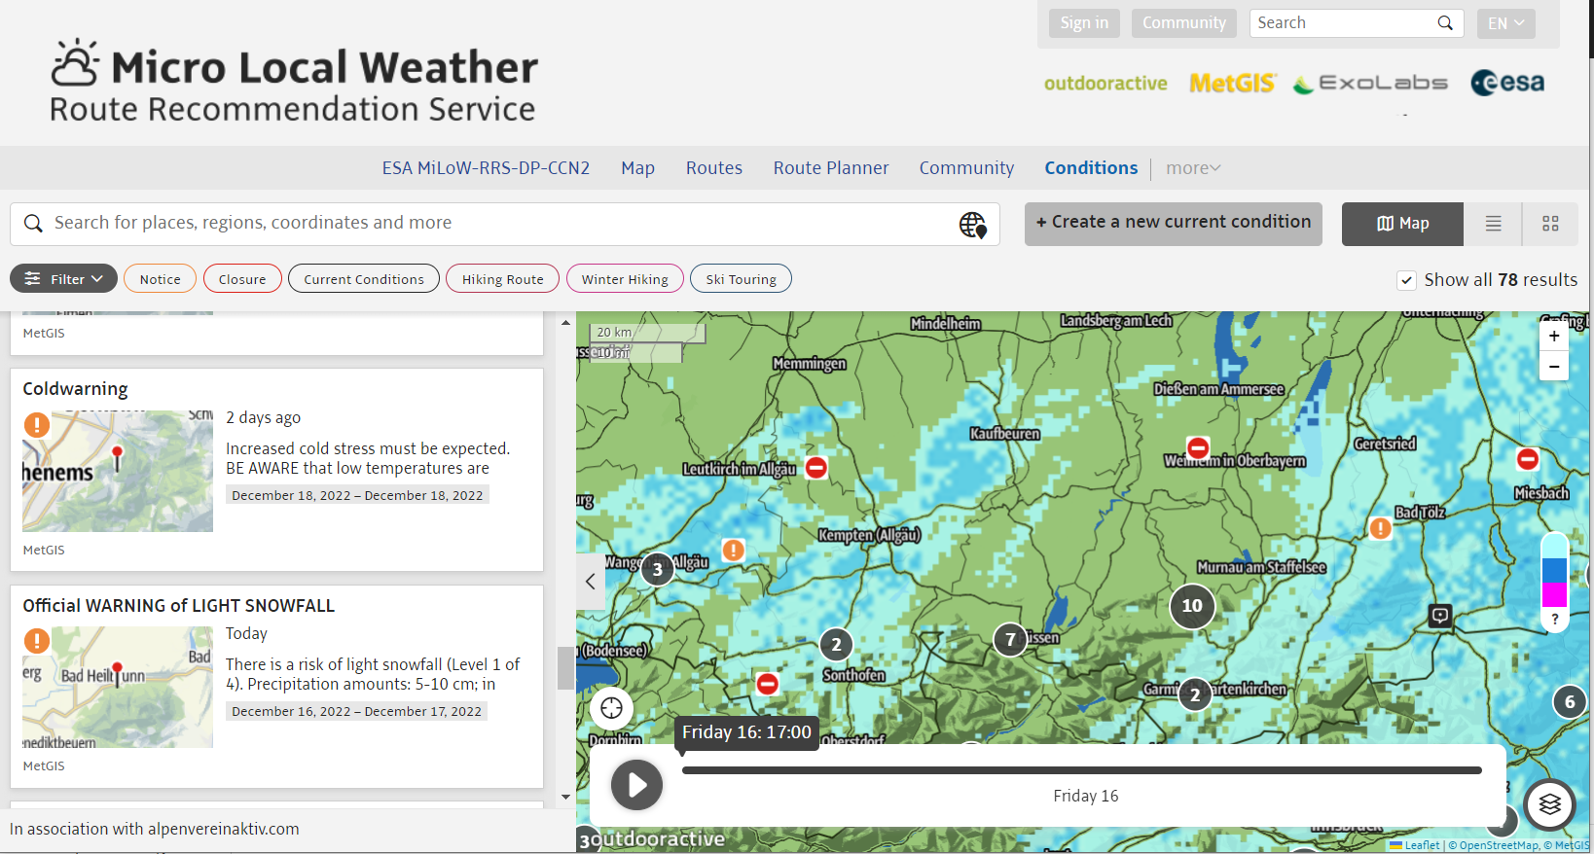1594x854 pixels.
Task: Toggle the Hiking Route filter chip
Action: 502,279
